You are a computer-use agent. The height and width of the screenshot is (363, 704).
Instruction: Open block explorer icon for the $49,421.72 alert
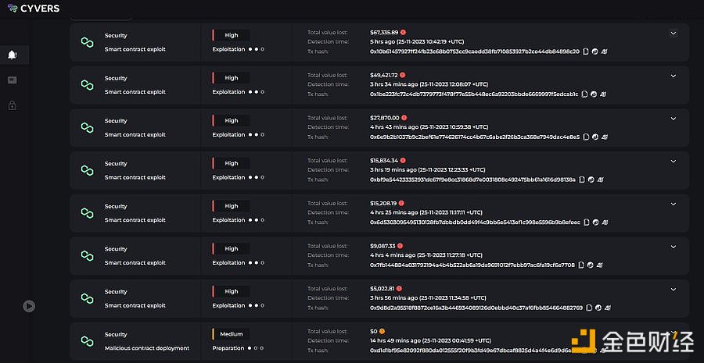coord(594,94)
